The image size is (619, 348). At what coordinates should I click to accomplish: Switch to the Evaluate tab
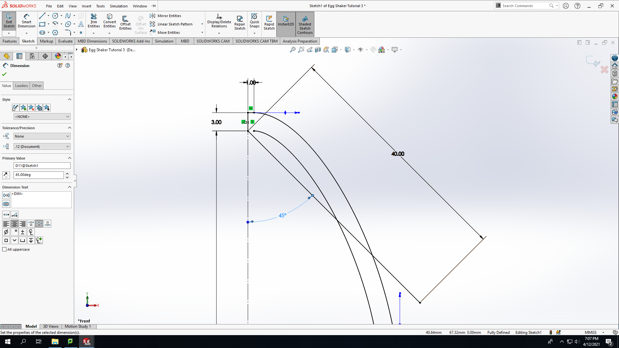(65, 41)
